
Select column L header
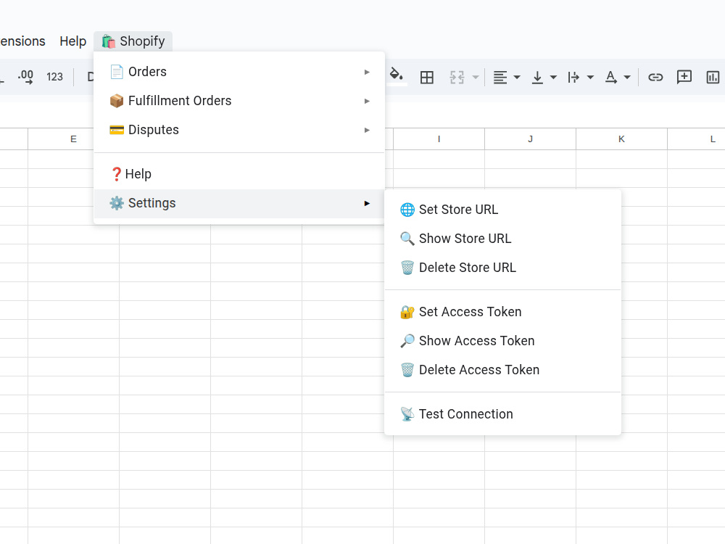pyautogui.click(x=697, y=139)
